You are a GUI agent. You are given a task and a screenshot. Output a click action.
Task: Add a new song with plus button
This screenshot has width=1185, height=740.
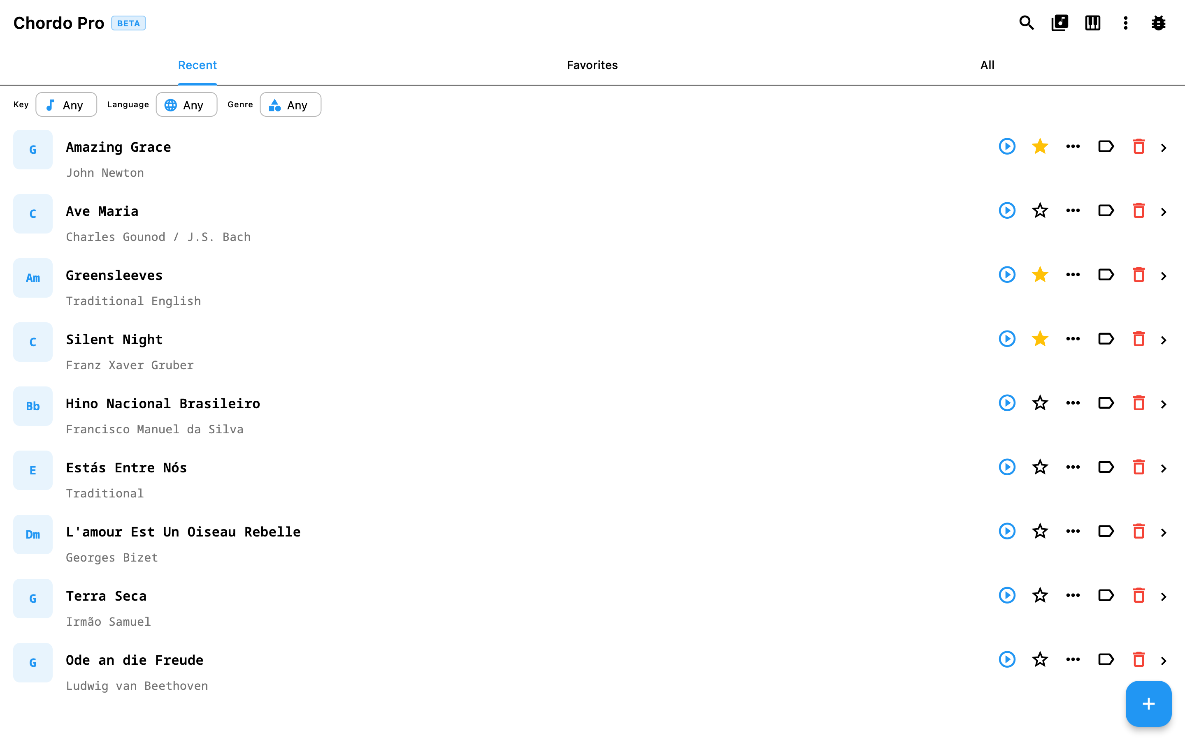click(x=1148, y=703)
